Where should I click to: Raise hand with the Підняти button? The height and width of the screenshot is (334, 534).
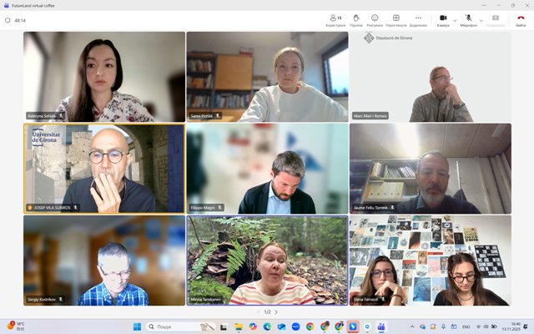[x=355, y=18]
